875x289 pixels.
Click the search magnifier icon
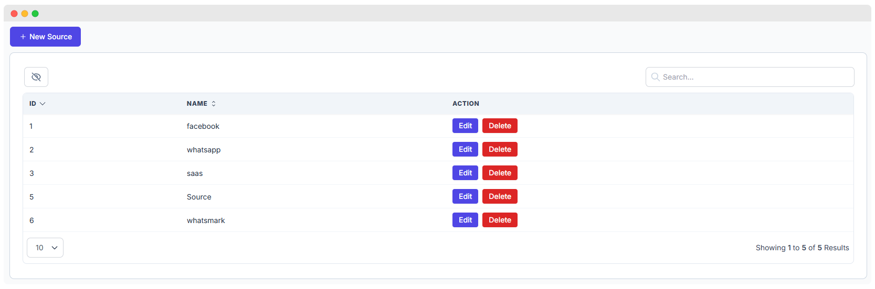click(x=655, y=77)
